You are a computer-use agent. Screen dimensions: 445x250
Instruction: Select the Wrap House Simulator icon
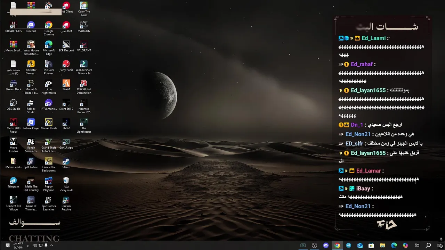click(x=31, y=48)
